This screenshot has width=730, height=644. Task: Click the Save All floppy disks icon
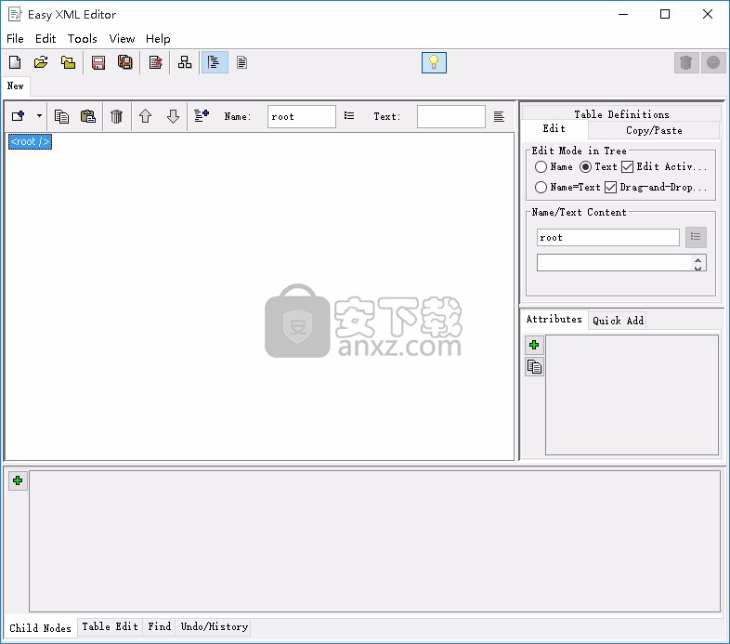click(124, 62)
